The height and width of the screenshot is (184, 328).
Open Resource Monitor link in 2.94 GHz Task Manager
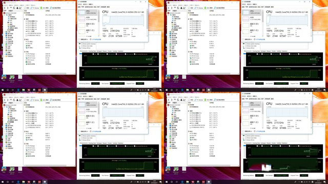coord(95,39)
